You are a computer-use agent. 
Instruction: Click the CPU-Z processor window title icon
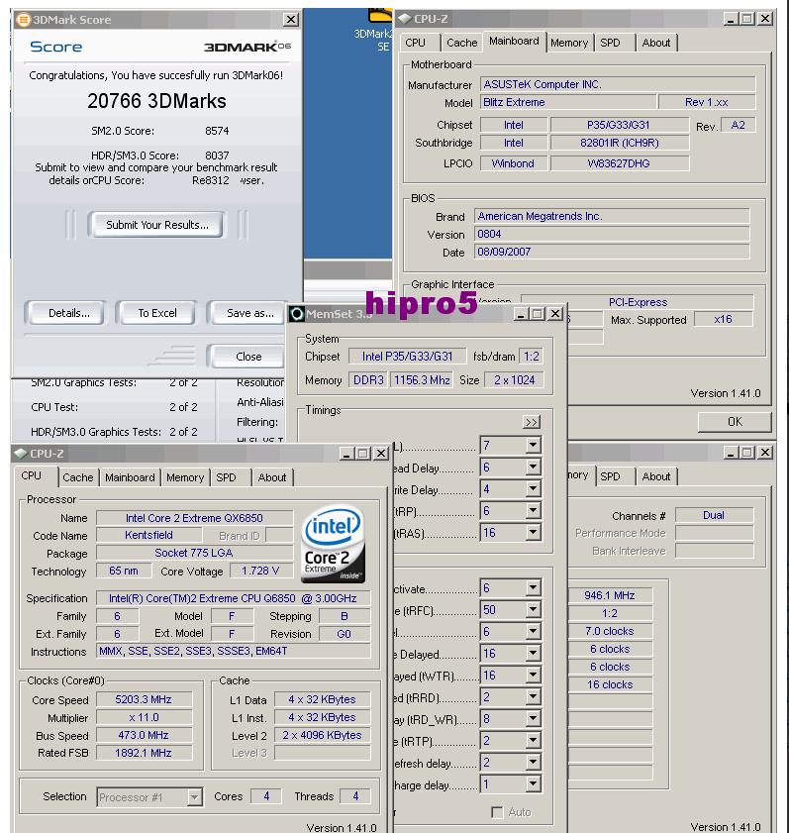tap(20, 454)
